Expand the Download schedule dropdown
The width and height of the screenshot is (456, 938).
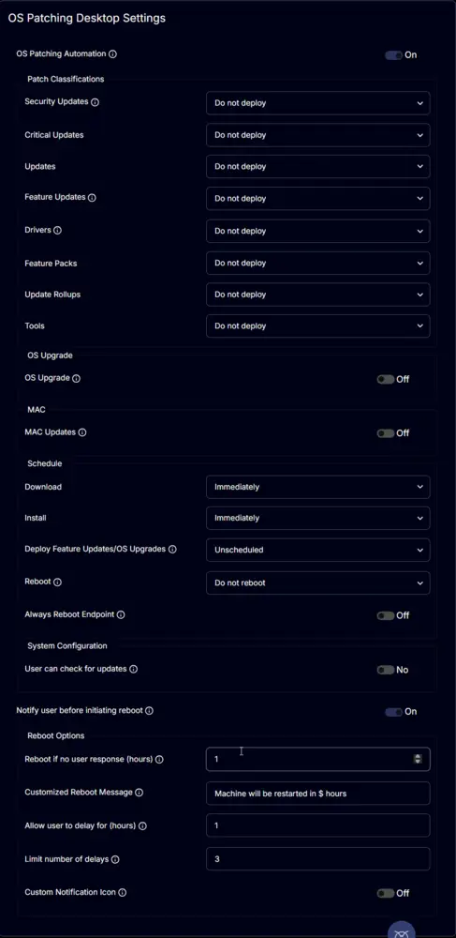318,487
